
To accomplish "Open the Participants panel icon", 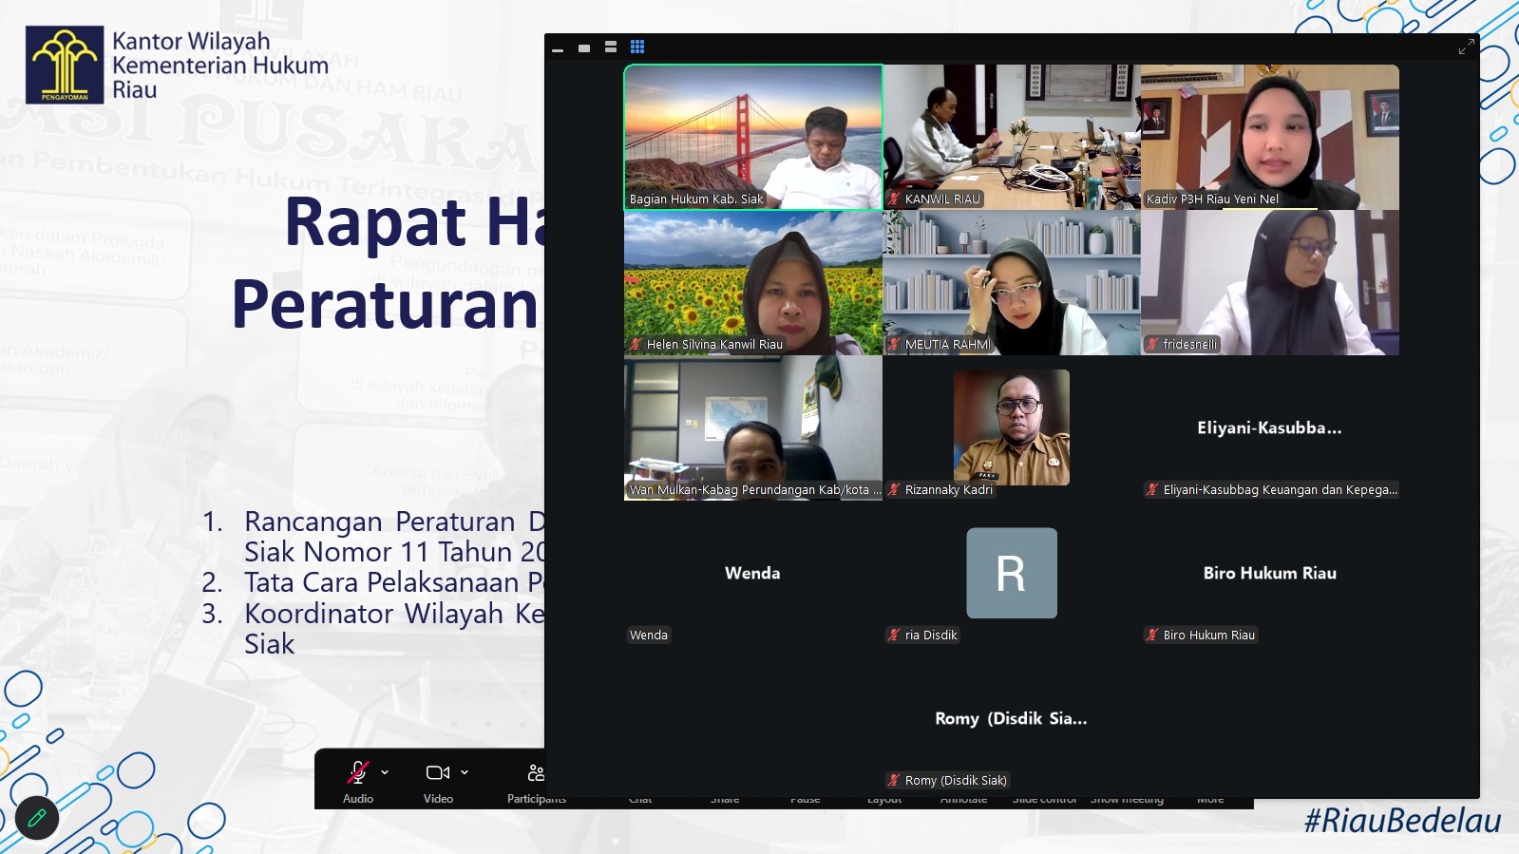I will tap(536, 772).
